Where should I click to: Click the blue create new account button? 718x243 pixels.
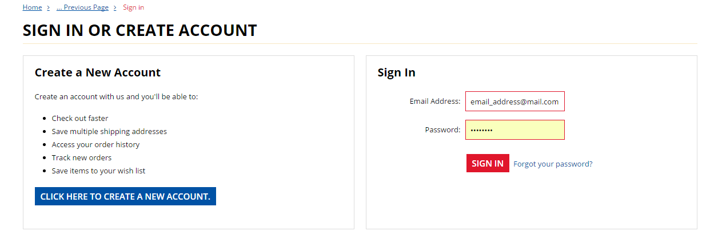pyautogui.click(x=125, y=196)
